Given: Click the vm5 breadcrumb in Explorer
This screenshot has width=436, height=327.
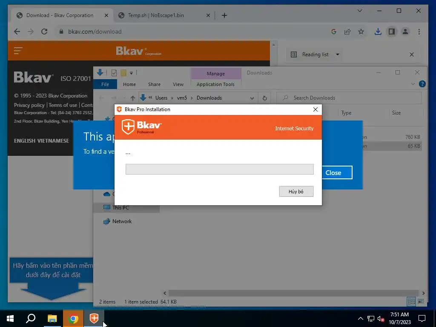Looking at the screenshot, I should pos(182,98).
